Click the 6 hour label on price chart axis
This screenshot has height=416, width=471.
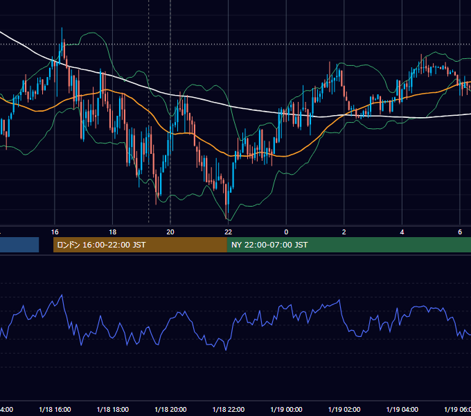coord(460,232)
